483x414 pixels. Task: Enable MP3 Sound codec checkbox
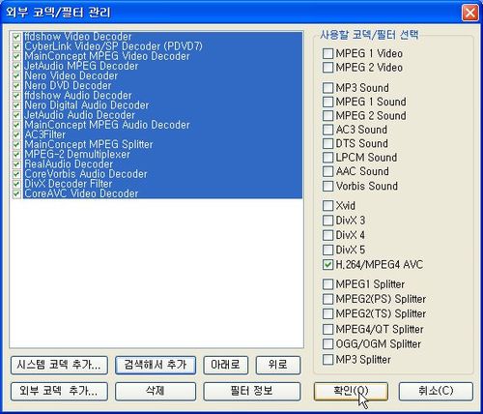click(327, 88)
